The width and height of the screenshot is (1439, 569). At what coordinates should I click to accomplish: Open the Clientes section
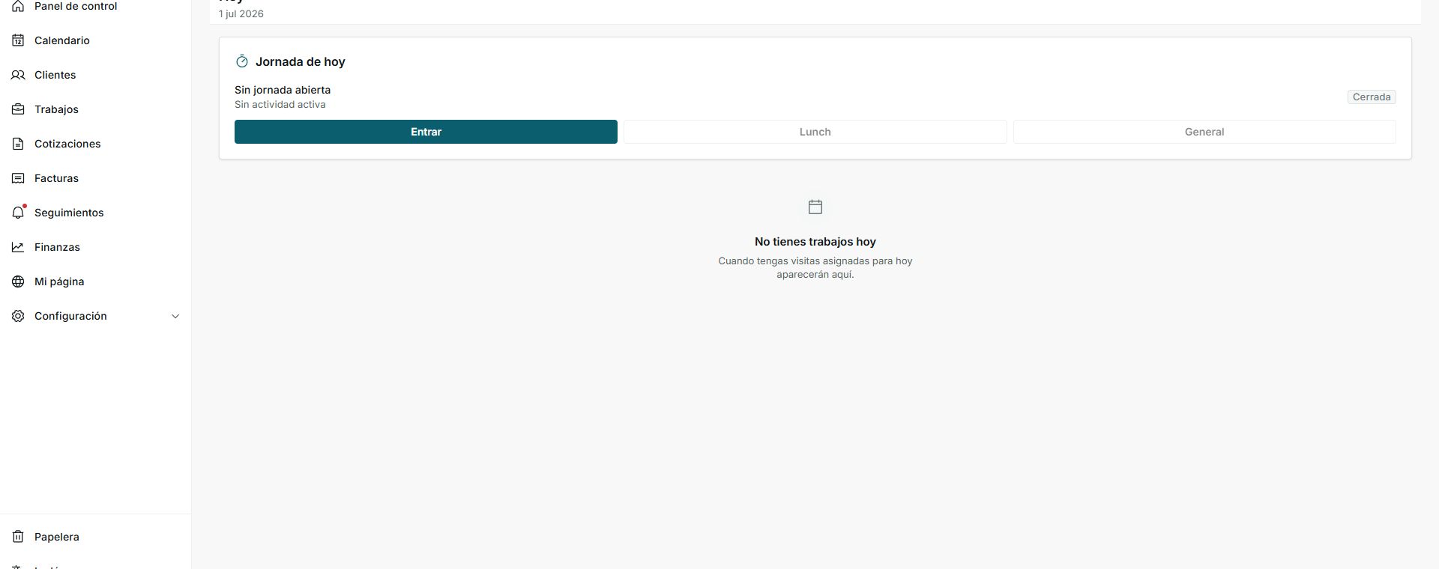[55, 75]
